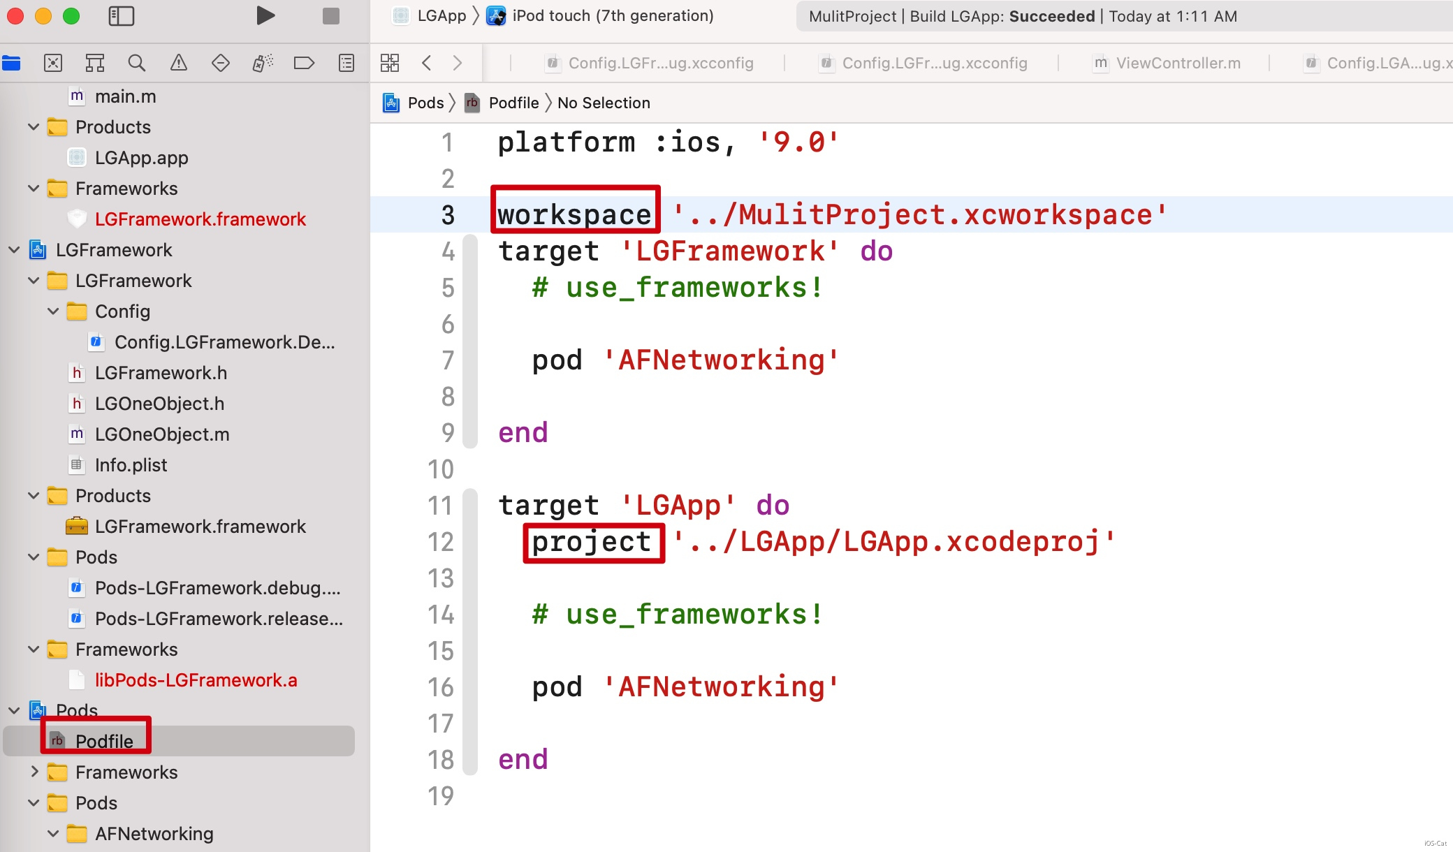The image size is (1453, 852).
Task: Open the Symbol navigator icon
Action: pos(95,63)
